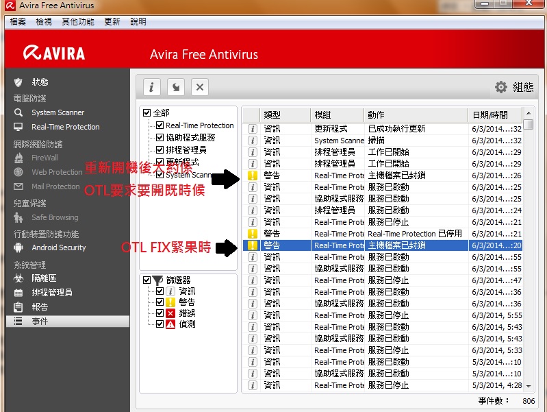Sort by the 日期/時間 column header
Viewport: 547px width, 412px height.
[x=495, y=115]
